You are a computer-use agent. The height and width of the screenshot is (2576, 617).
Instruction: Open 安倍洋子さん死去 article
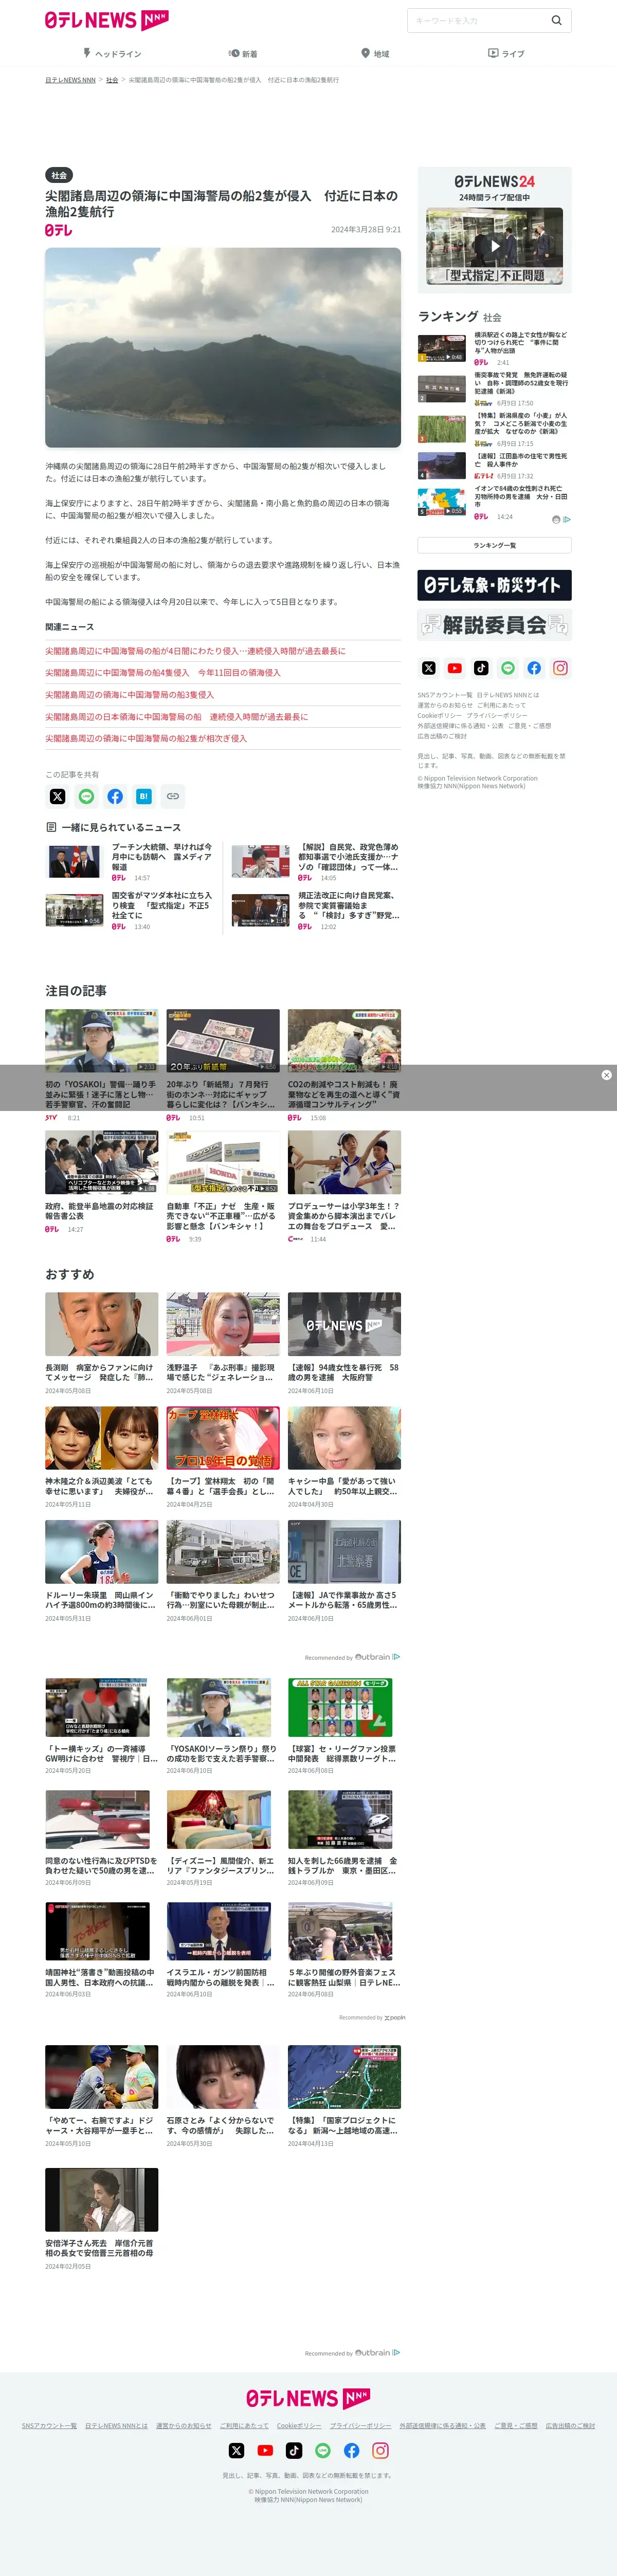pos(101,2218)
